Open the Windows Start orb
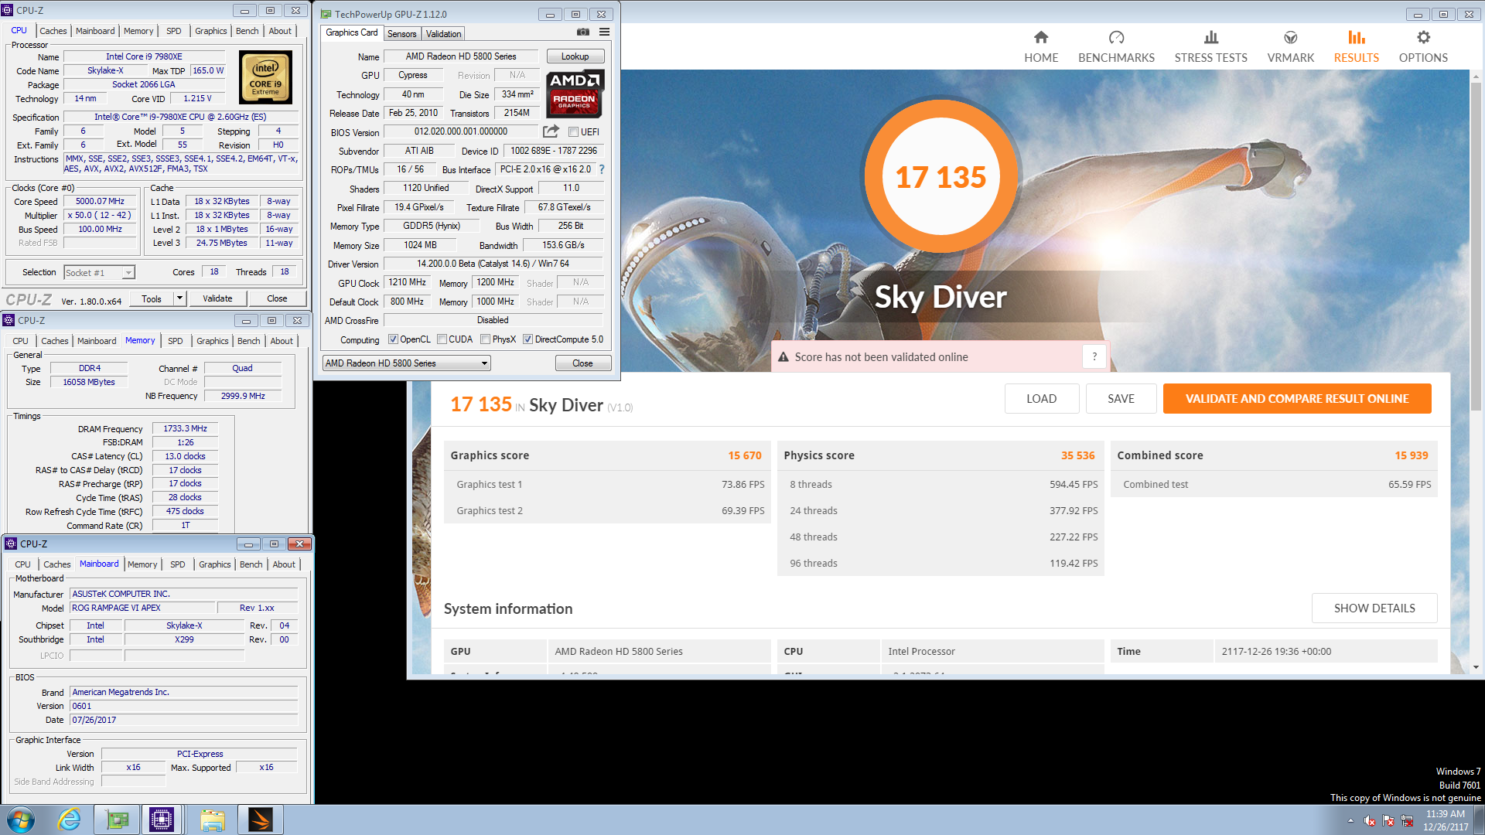The image size is (1485, 835). coord(21,820)
